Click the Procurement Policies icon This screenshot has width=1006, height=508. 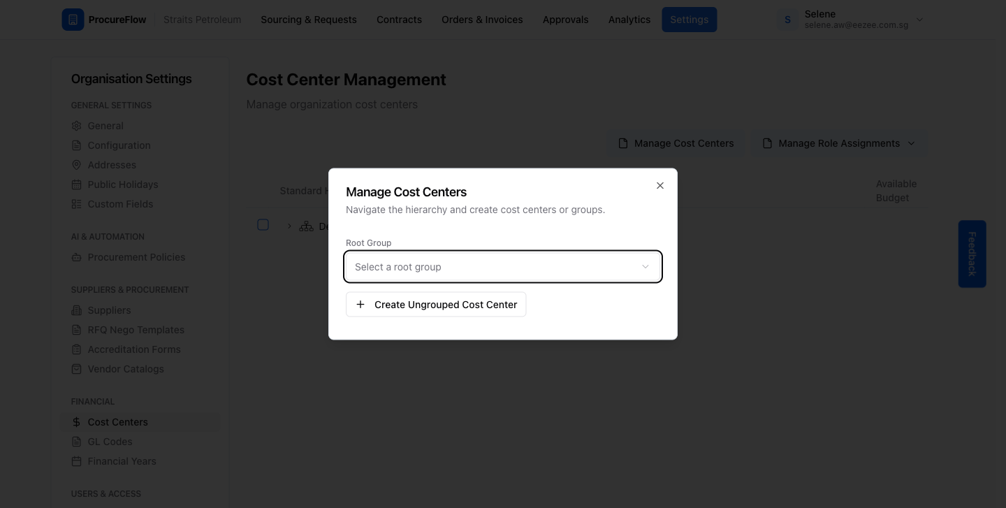click(77, 257)
